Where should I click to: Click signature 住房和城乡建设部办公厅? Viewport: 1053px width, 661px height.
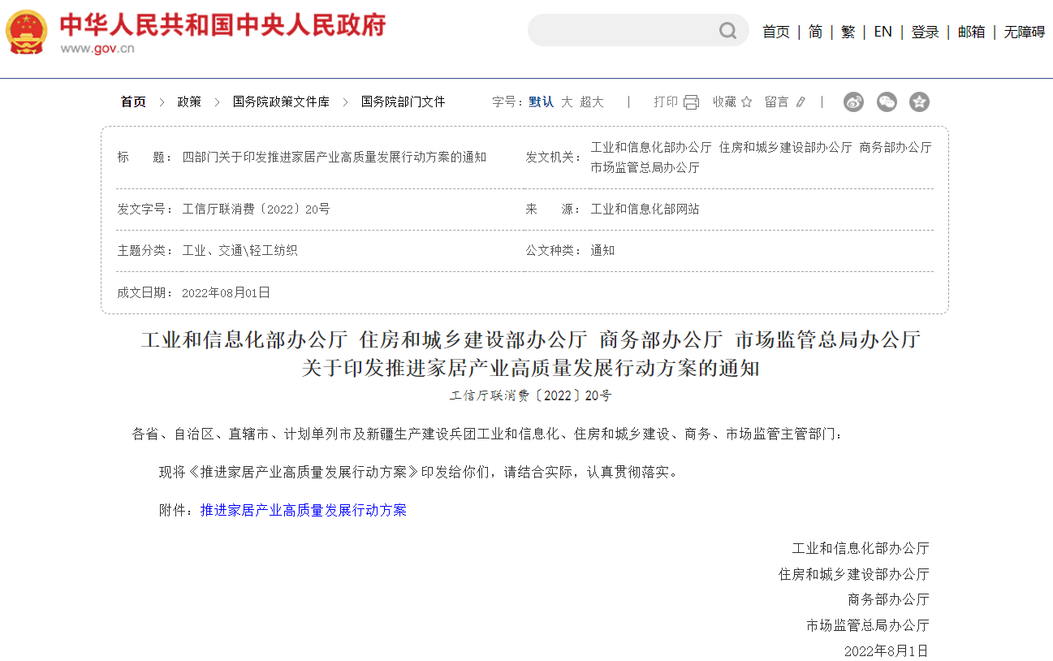[854, 574]
